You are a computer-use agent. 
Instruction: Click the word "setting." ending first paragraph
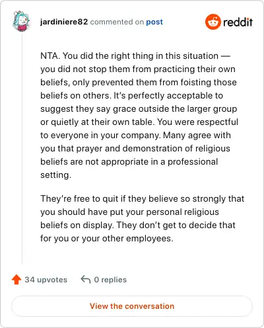point(56,175)
